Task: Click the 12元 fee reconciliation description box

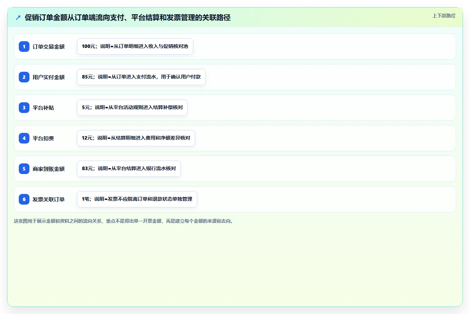Action: [x=136, y=138]
